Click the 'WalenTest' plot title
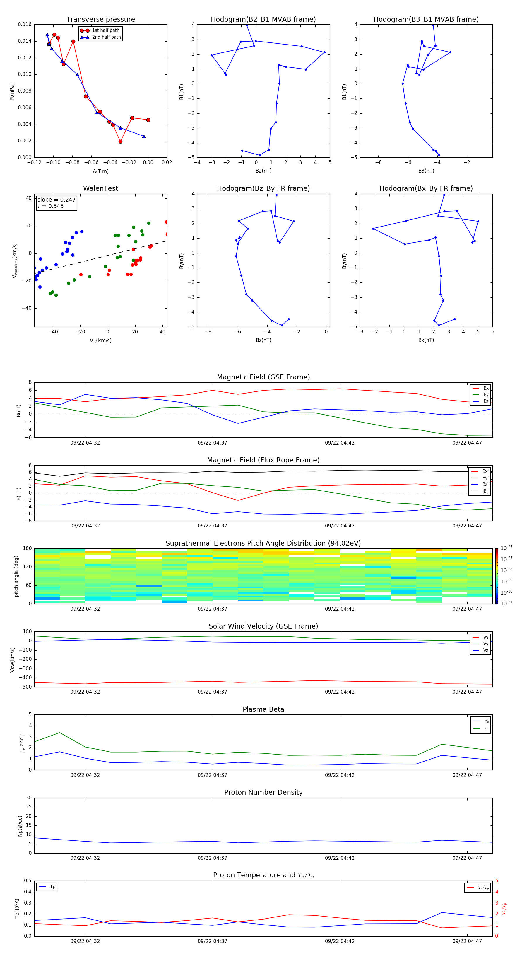 [100, 188]
